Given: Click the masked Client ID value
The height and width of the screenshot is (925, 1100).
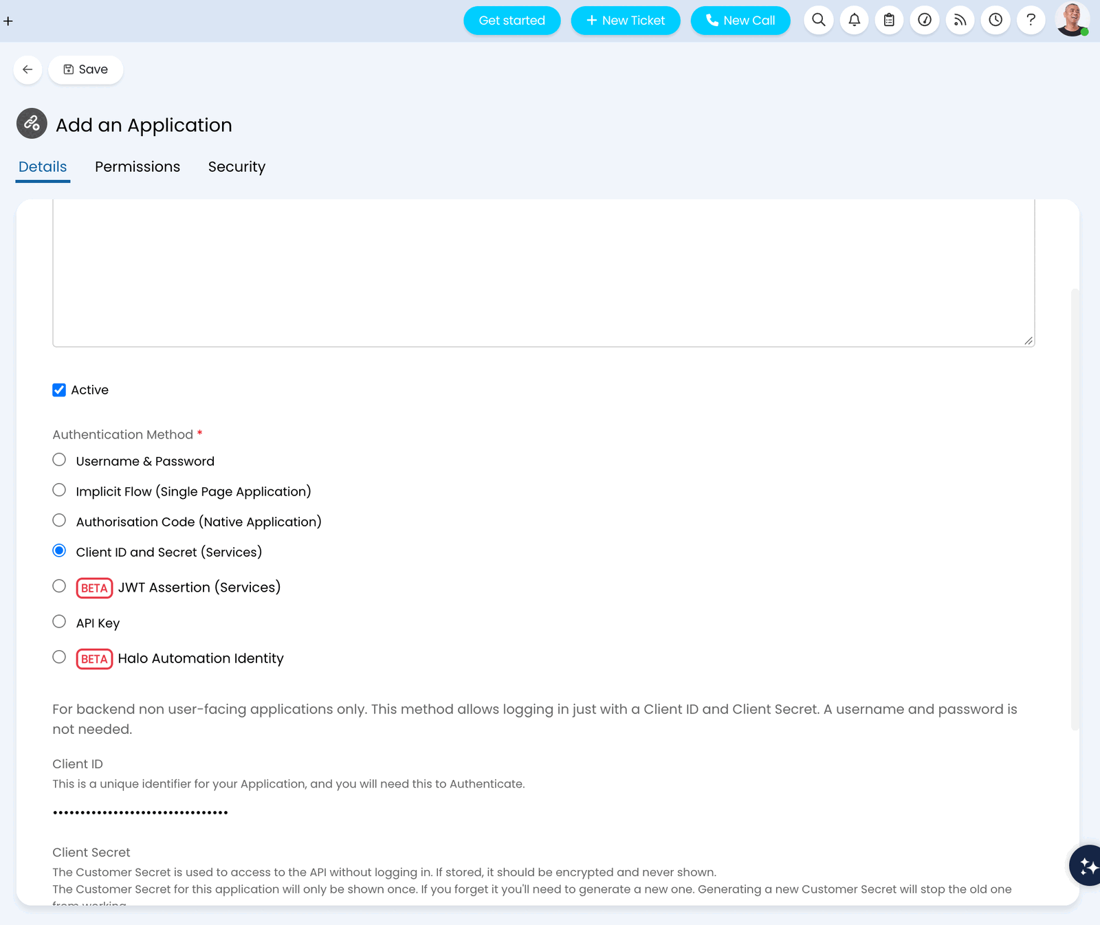Looking at the screenshot, I should [x=140, y=813].
